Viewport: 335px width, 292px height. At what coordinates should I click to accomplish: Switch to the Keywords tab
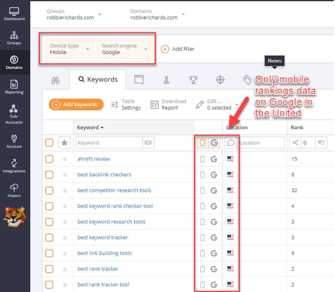coord(98,79)
